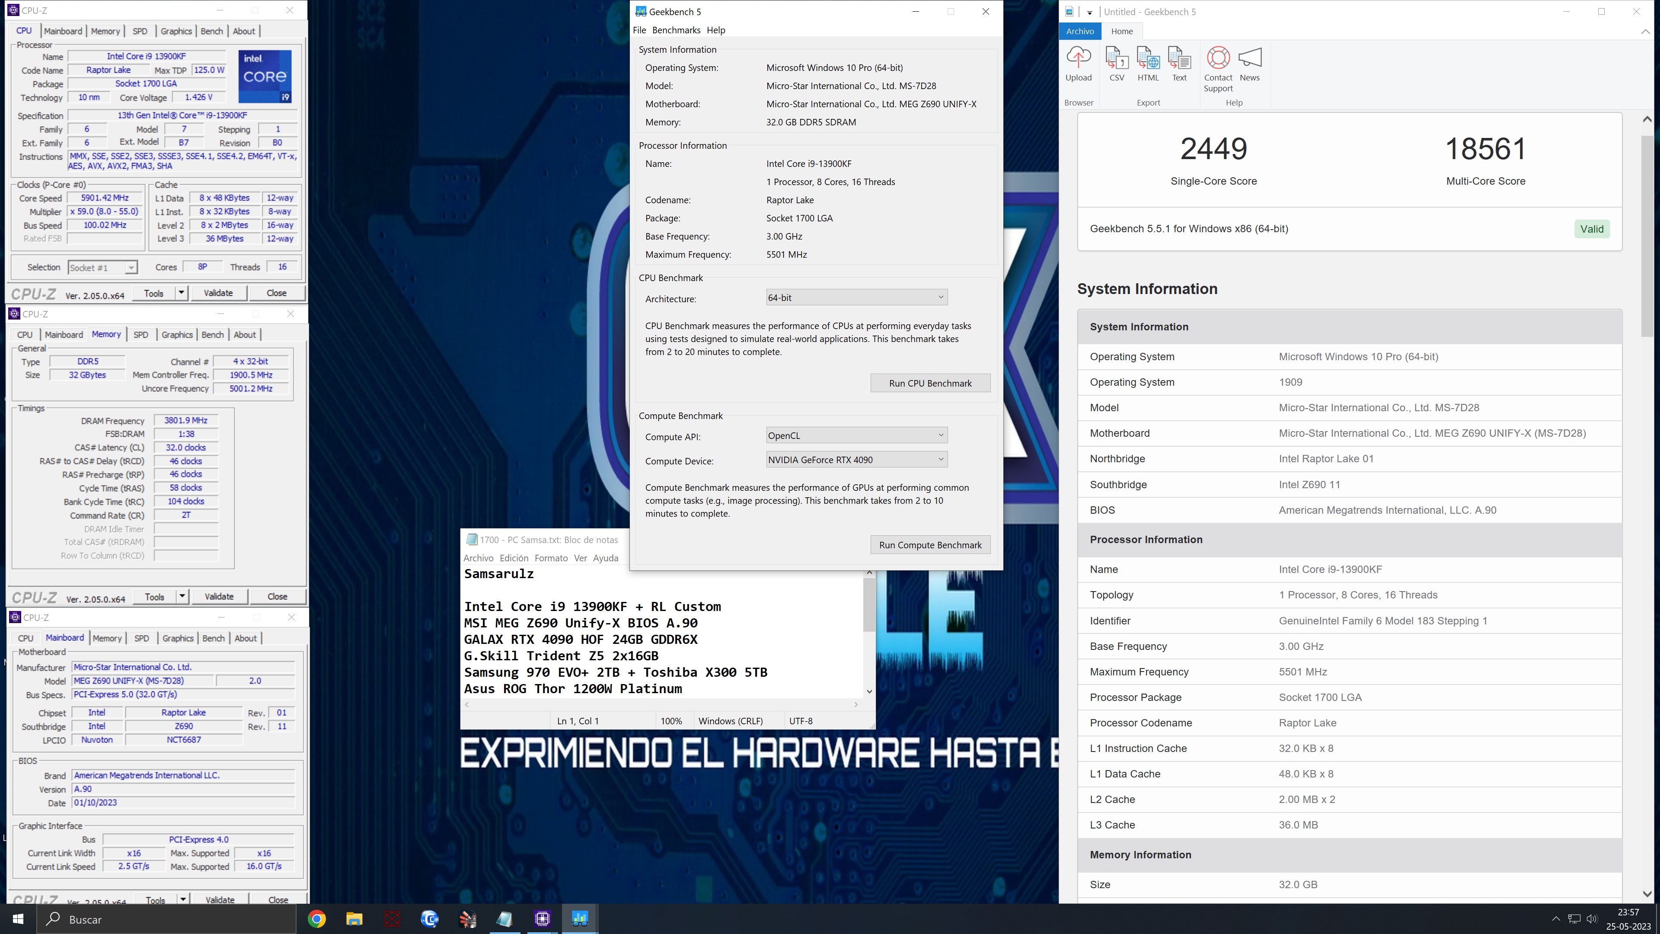Open the File menu in Geekbench 5
The height and width of the screenshot is (934, 1660).
[639, 30]
